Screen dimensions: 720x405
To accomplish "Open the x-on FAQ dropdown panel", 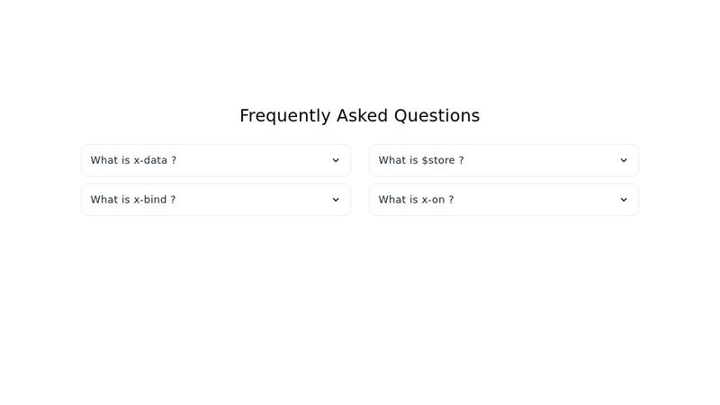I will [x=504, y=200].
